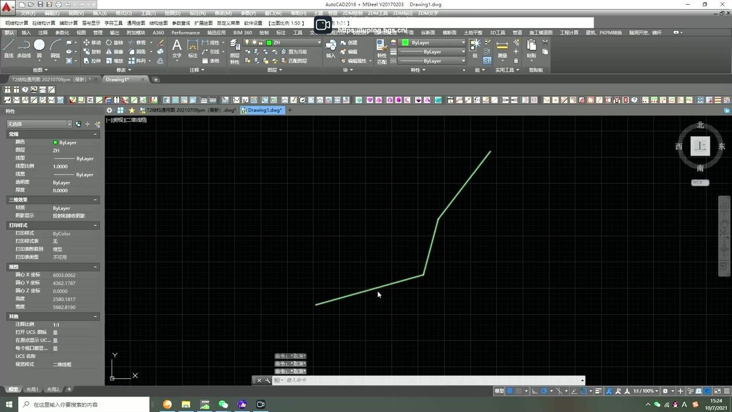Image resolution: width=732 pixels, height=412 pixels.
Task: Toggle ortho mode in status bar
Action: point(534,391)
